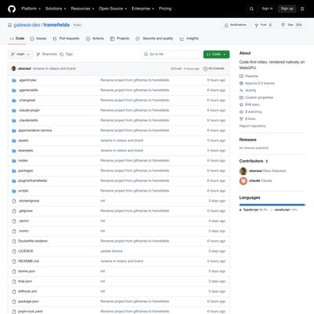The width and height of the screenshot is (314, 314).
Task: Click the TypeScript language legend
Action: click(x=254, y=210)
